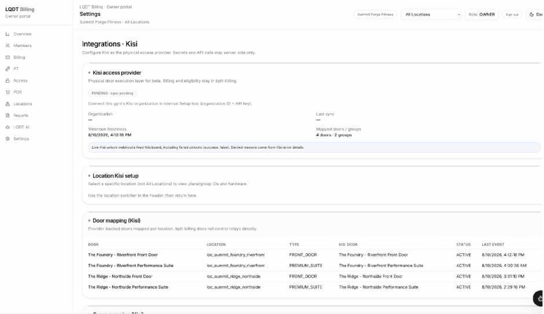
Task: Click the Kisi access provider heading
Action: pyautogui.click(x=116, y=73)
